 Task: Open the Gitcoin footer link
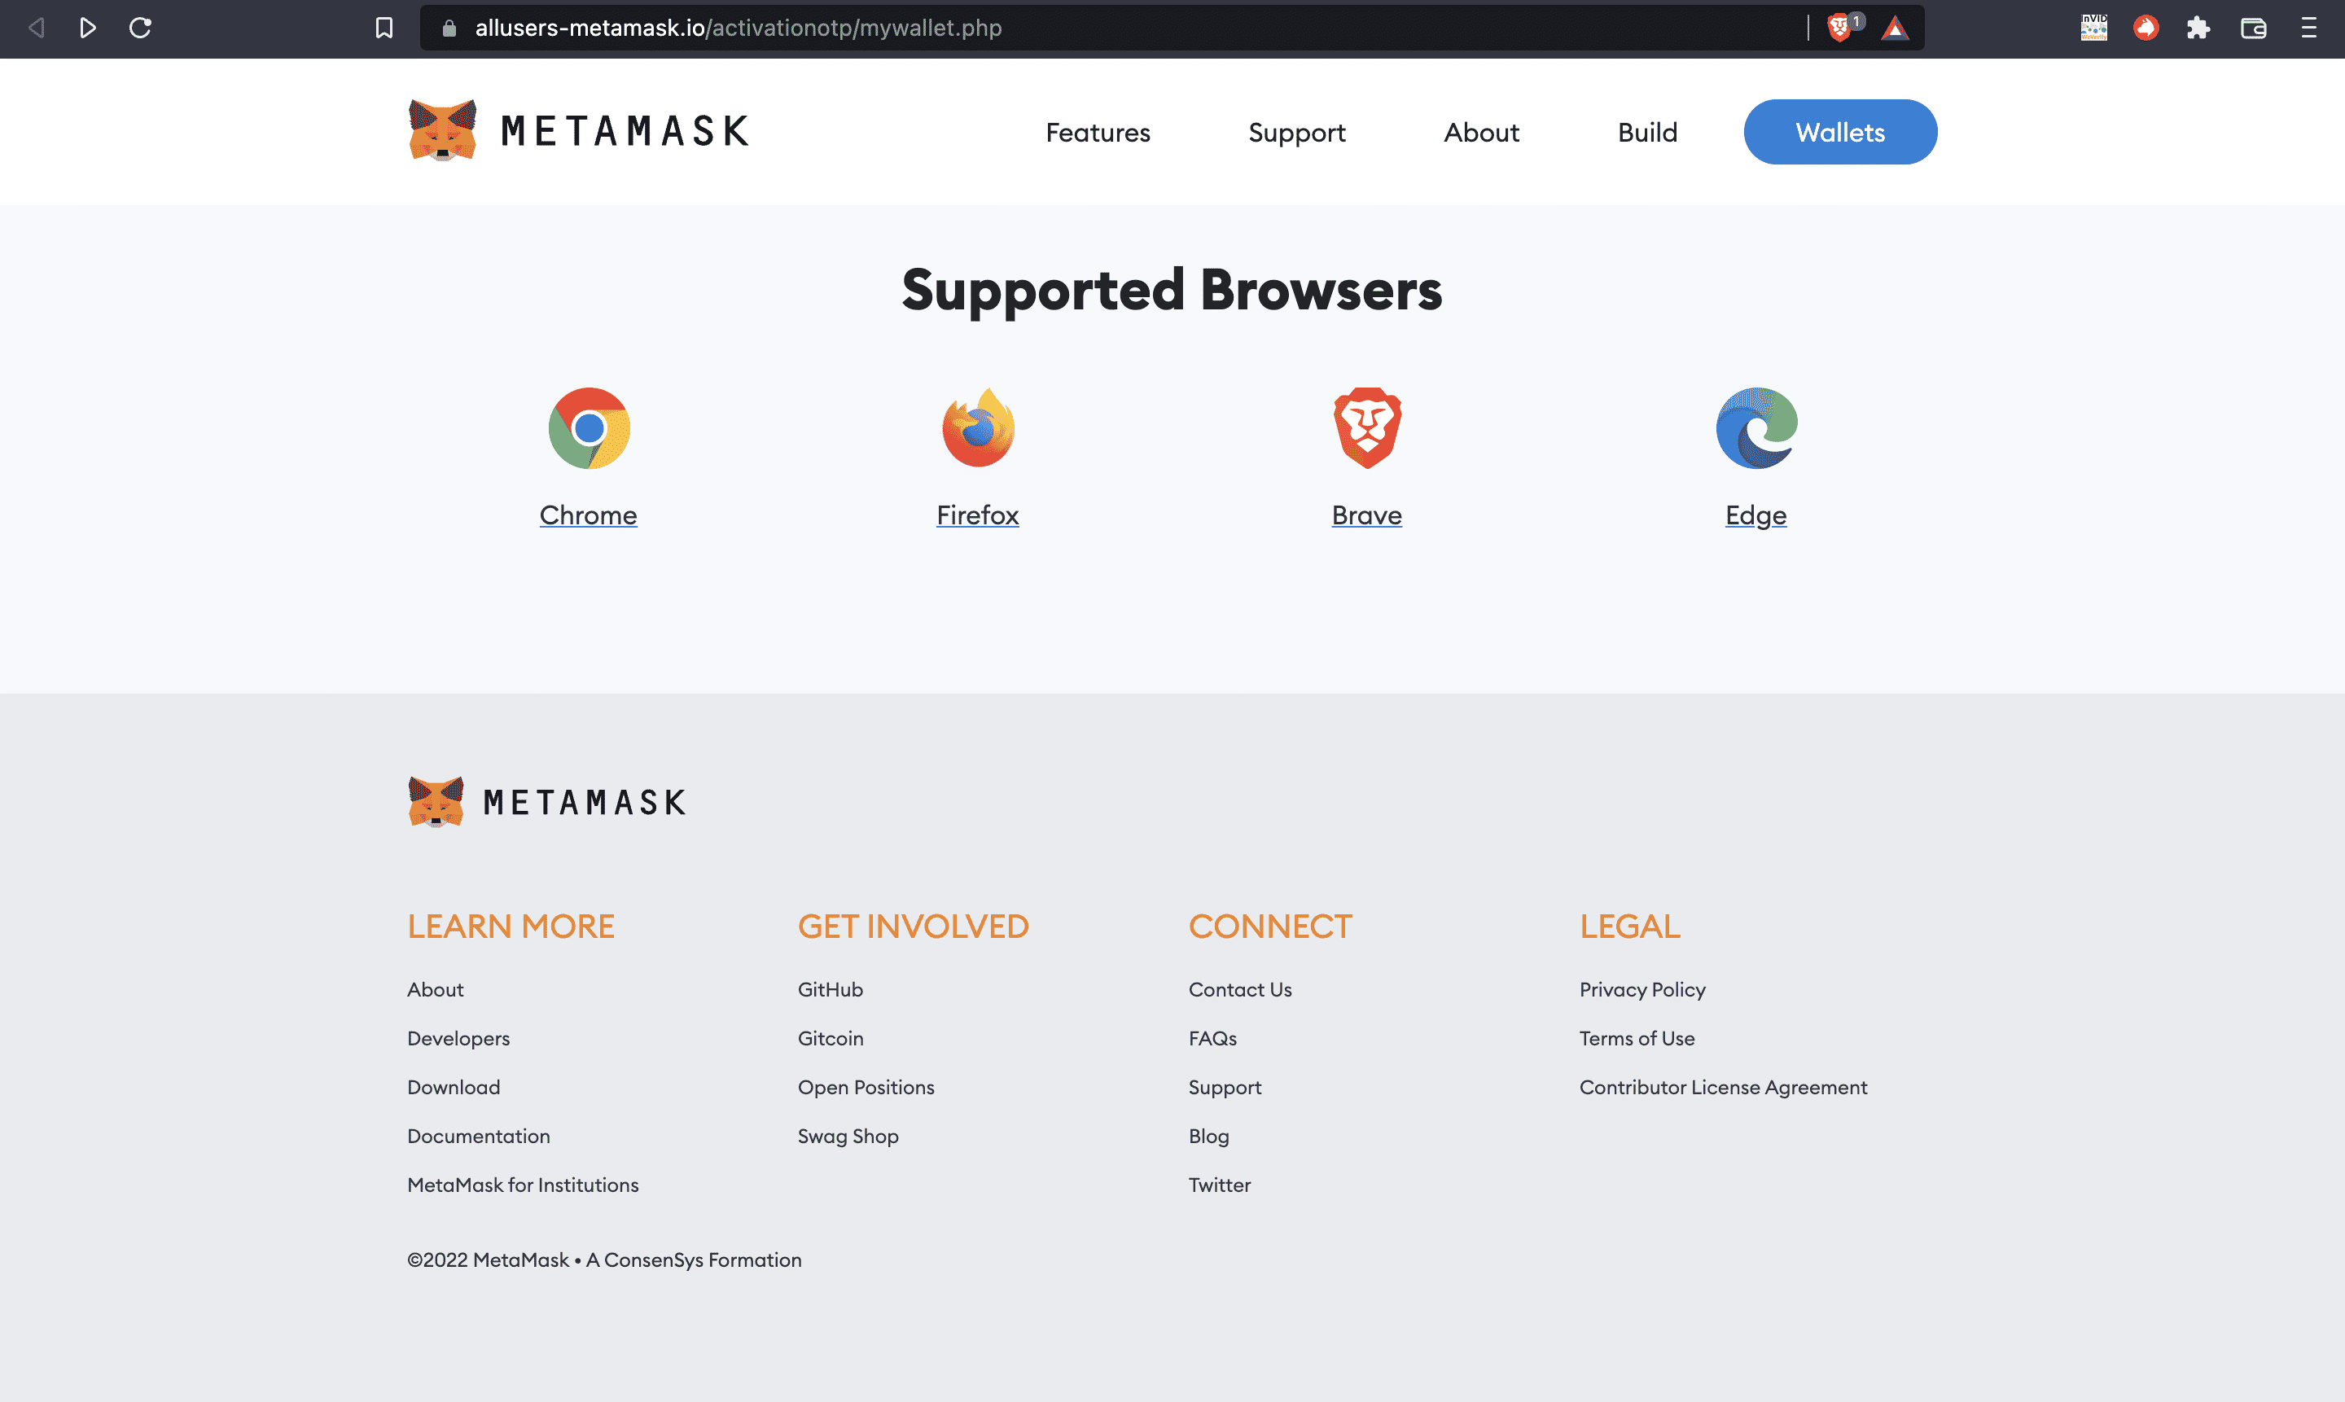tap(831, 1038)
